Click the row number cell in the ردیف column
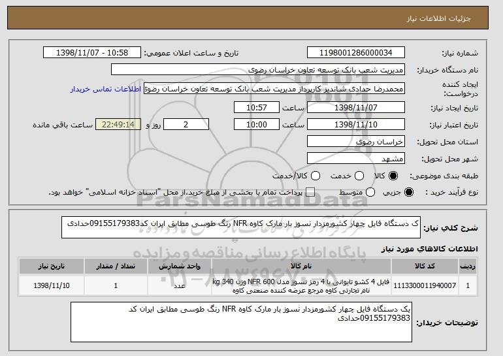This screenshot has width=503, height=356. pos(468,285)
